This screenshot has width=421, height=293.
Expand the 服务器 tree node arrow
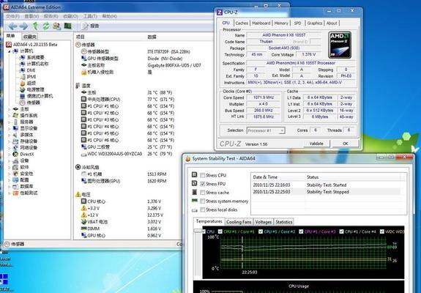pos(10,122)
